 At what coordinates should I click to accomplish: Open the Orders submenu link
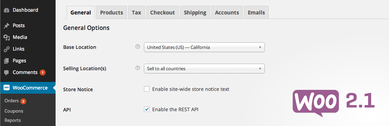[x=11, y=101]
